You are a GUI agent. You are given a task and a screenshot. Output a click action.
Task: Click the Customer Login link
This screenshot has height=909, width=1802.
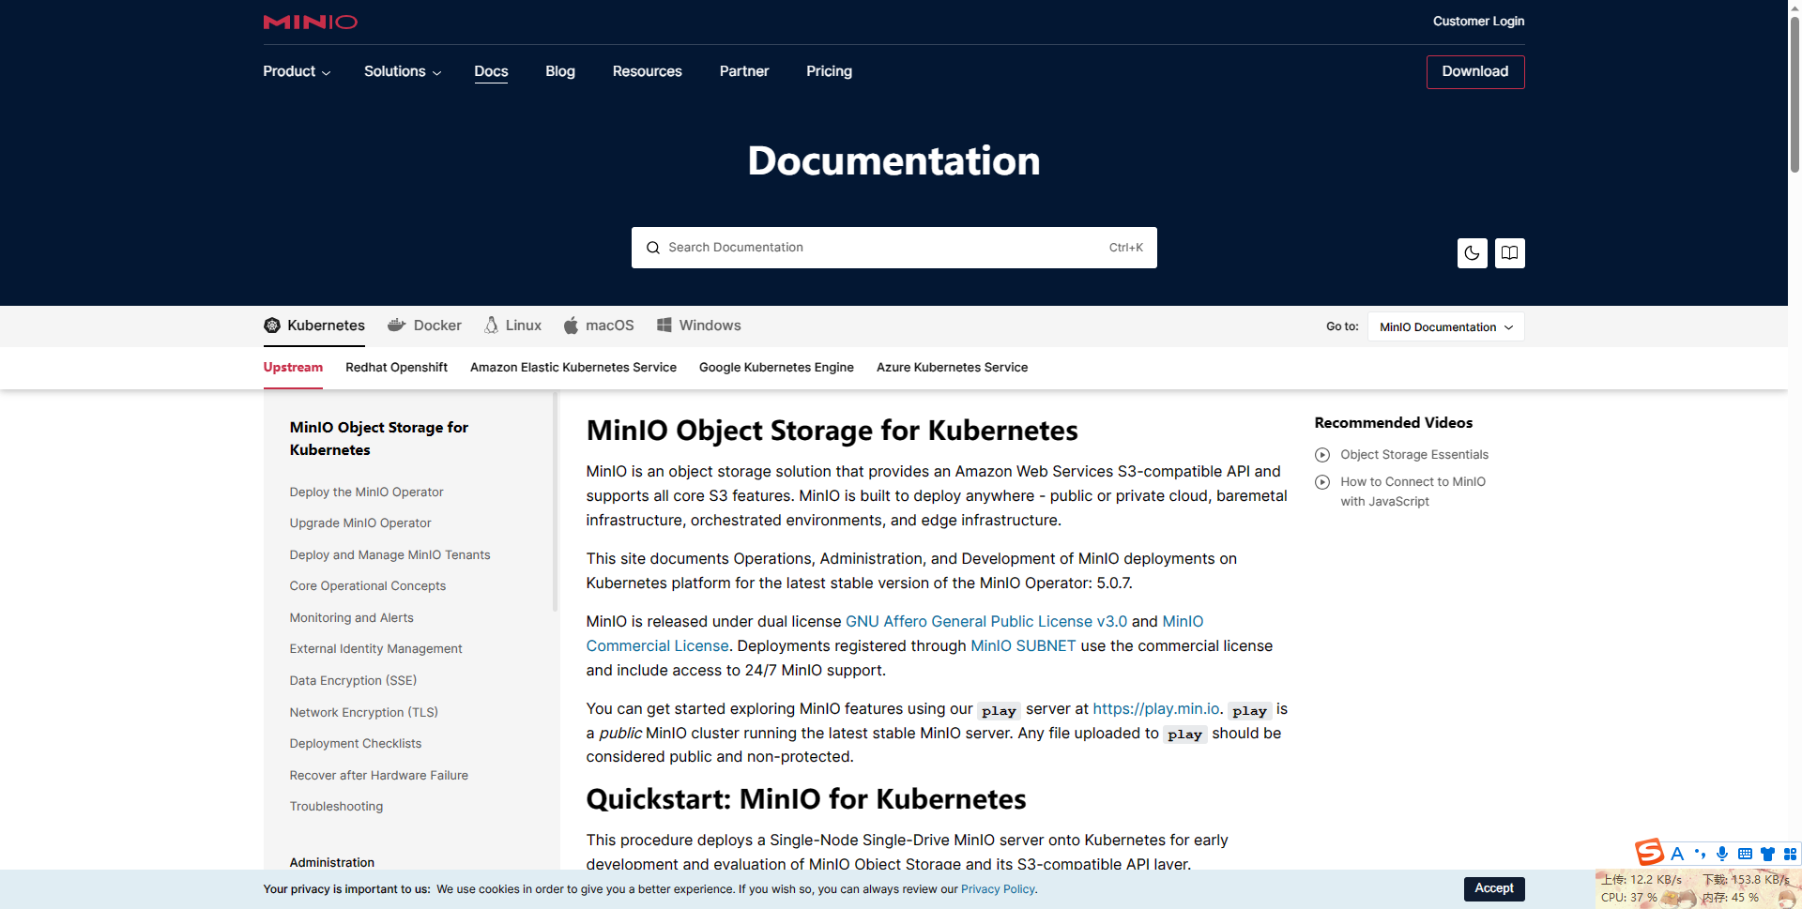click(x=1478, y=21)
